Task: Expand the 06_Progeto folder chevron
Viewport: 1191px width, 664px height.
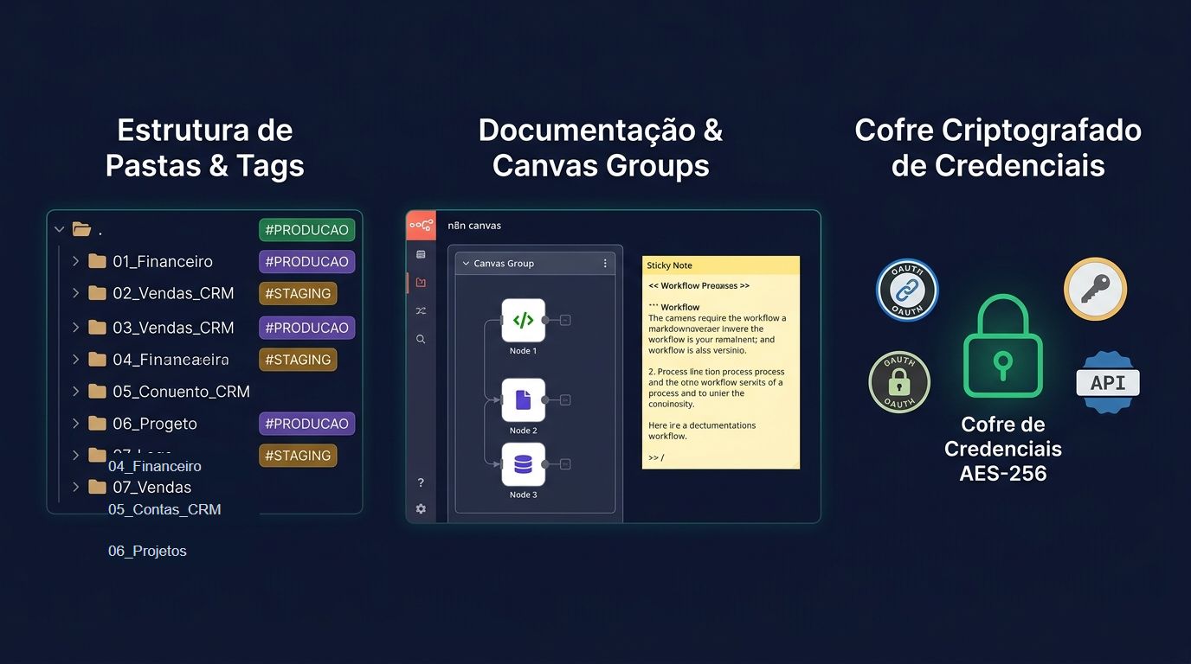Action: click(76, 424)
